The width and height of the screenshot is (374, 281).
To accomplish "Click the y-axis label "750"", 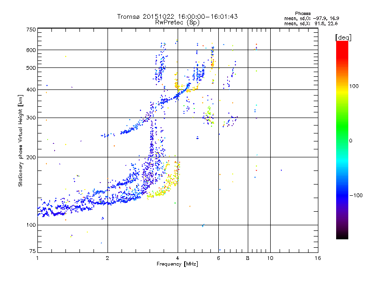I will (31, 30).
